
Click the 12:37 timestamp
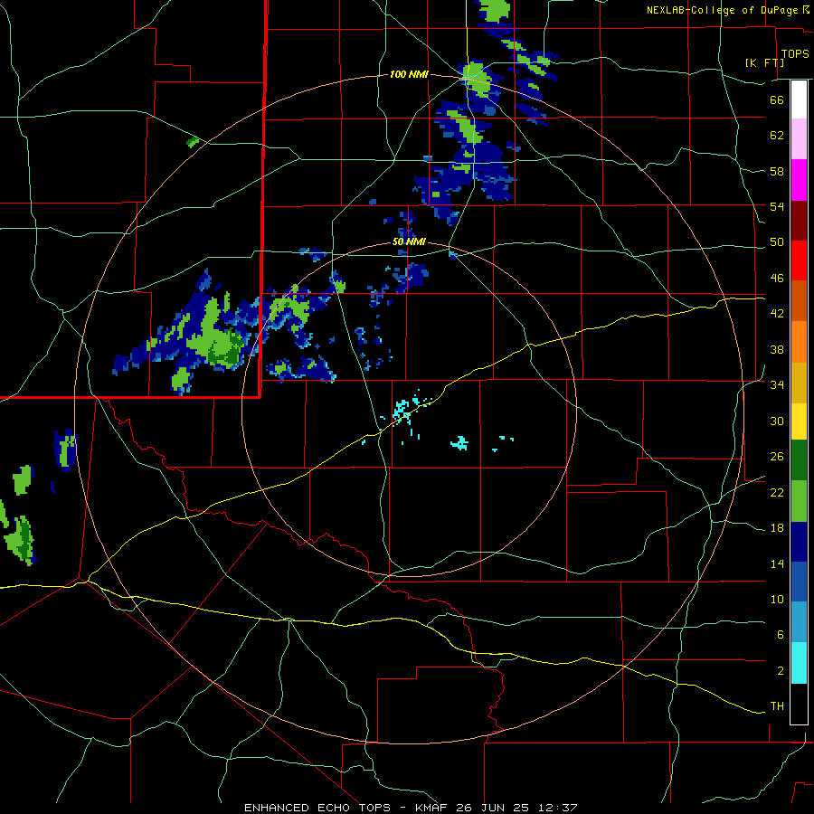click(557, 808)
